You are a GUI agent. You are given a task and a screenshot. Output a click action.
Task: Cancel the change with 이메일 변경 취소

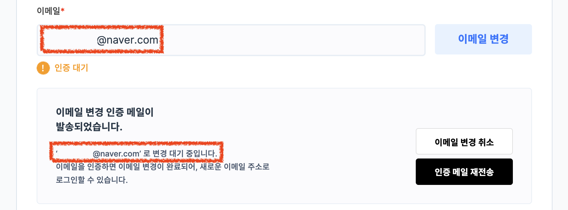[464, 141]
